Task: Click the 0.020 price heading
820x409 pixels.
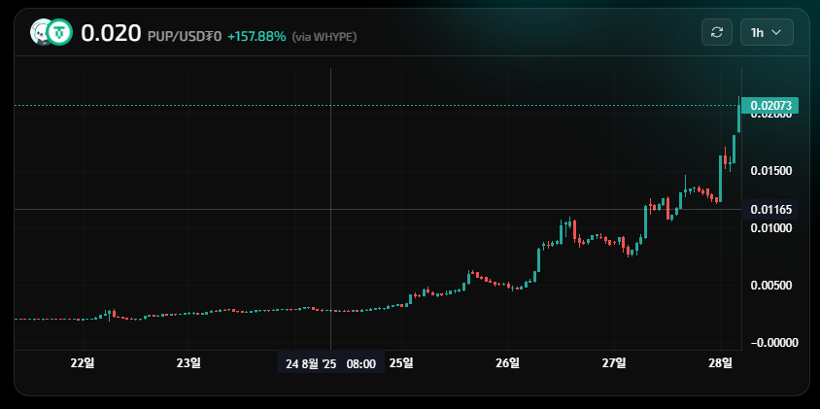Action: (111, 33)
